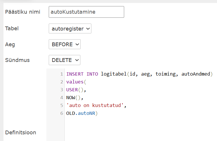Click the Definitsioon label
Image resolution: width=217 pixels, height=141 pixels.
[21, 133]
